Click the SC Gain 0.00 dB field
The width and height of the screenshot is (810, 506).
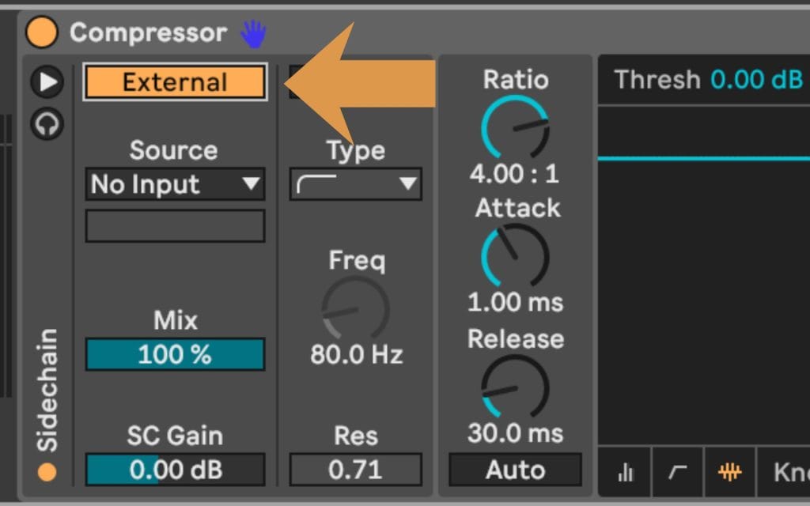[x=175, y=470]
